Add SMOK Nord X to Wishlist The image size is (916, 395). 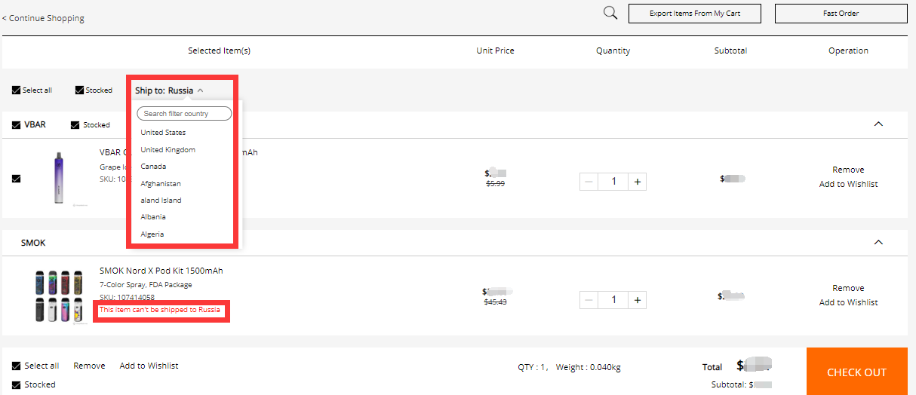coord(848,302)
